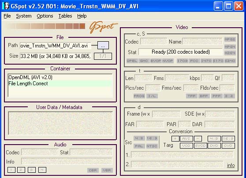Click the Targ SVCD button
Viewport: 246px width, 178px height.
tap(200, 145)
